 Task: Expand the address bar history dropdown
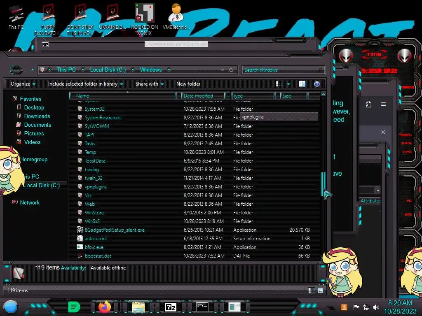(222, 70)
